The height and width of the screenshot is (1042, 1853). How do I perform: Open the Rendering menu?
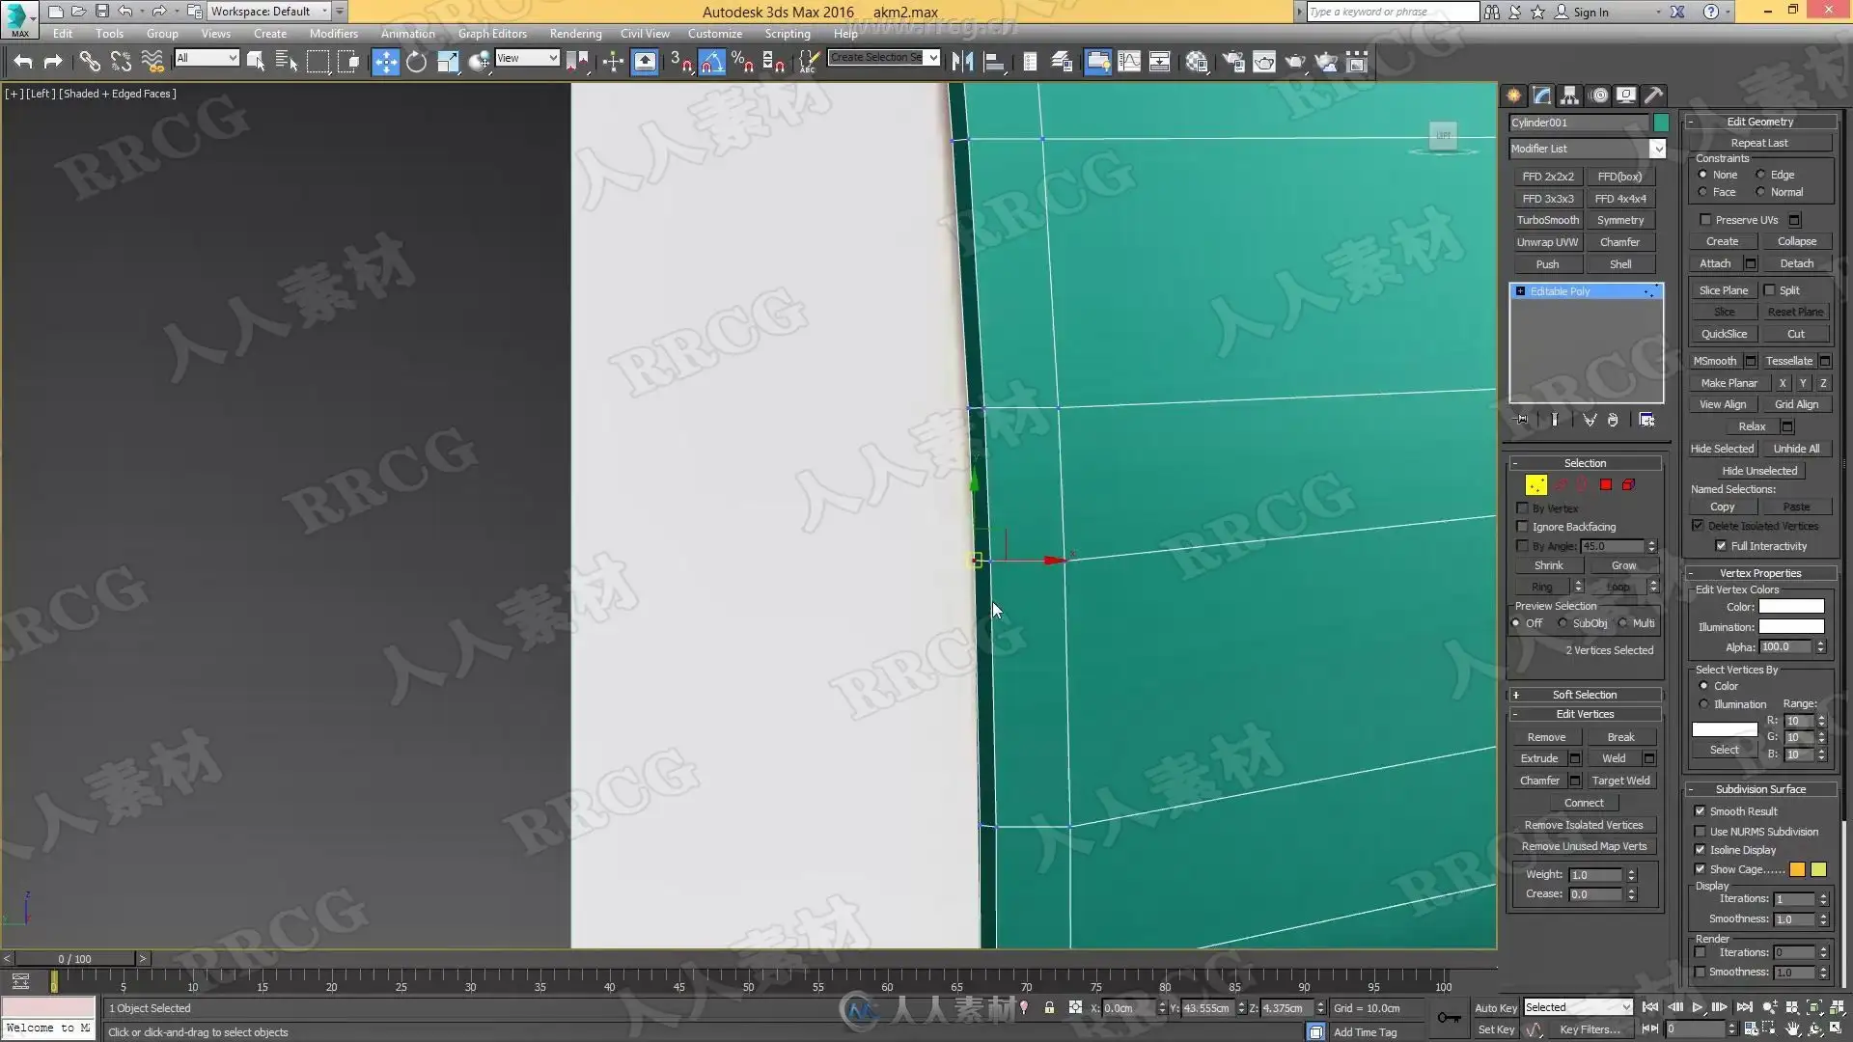[575, 33]
